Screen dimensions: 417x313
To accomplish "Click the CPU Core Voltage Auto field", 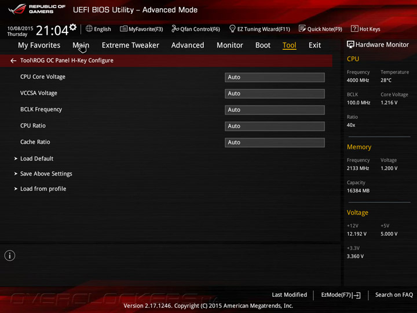I will tap(275, 77).
